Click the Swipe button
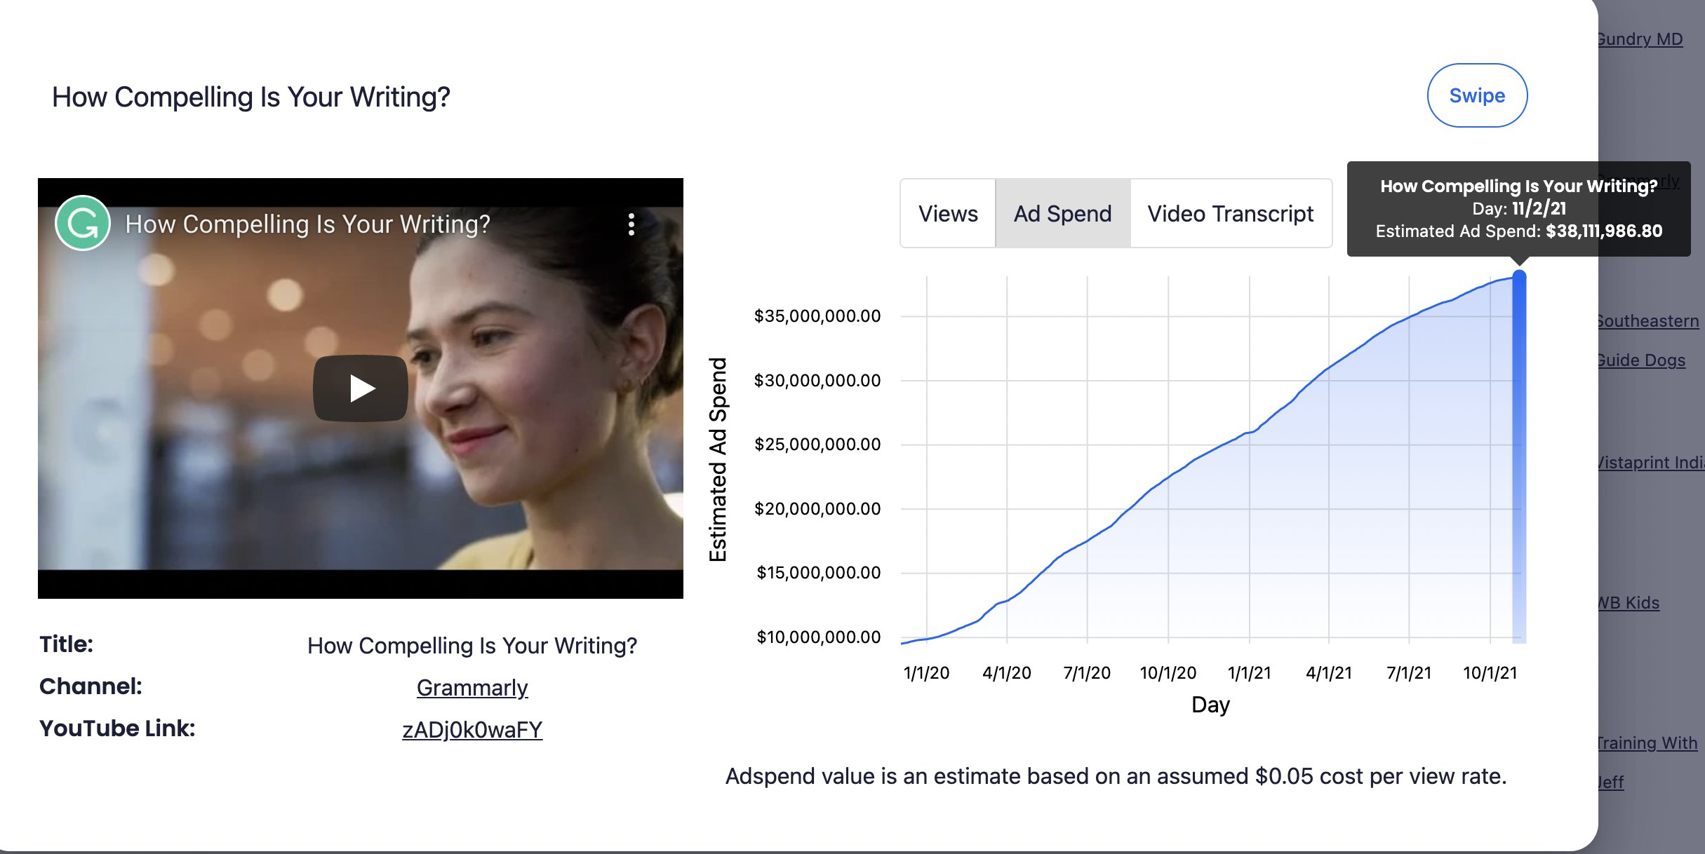 (1477, 95)
